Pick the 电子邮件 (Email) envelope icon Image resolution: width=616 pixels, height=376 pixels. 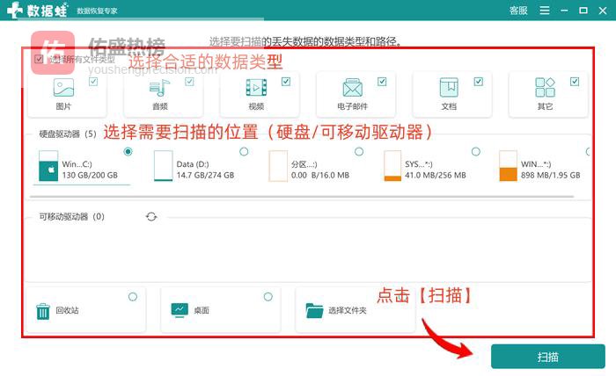(x=353, y=88)
